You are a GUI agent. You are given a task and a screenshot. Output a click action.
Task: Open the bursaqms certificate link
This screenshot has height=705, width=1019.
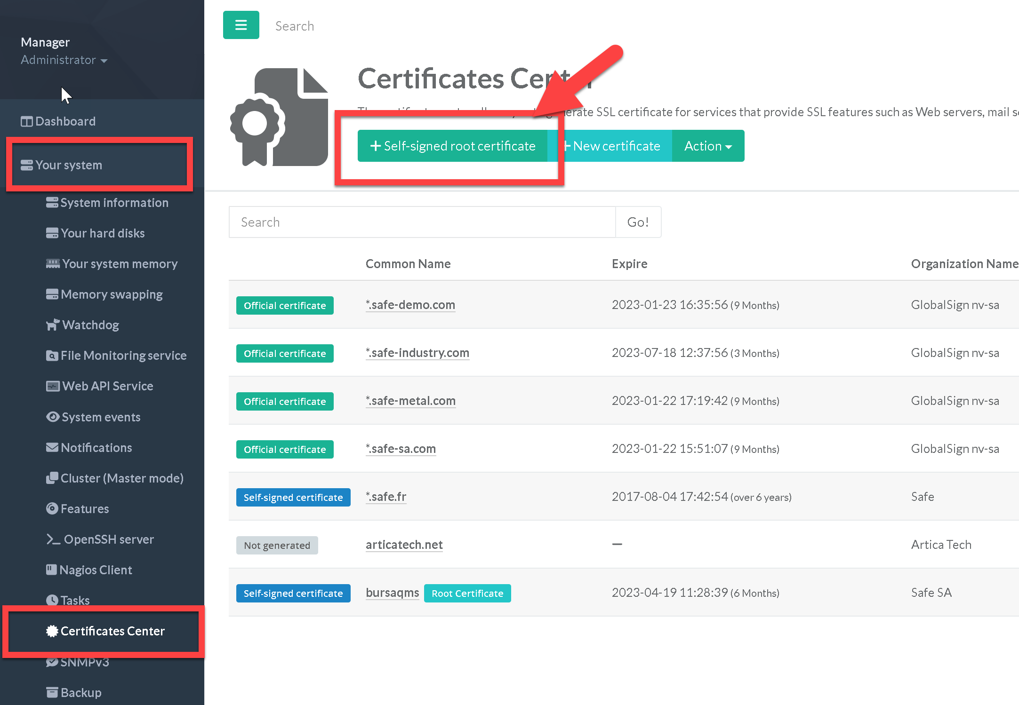pyautogui.click(x=392, y=593)
